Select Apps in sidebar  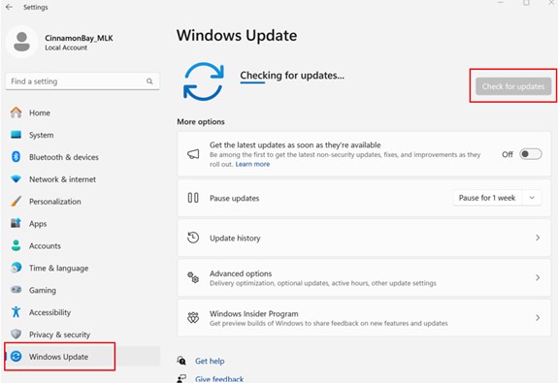point(82,223)
